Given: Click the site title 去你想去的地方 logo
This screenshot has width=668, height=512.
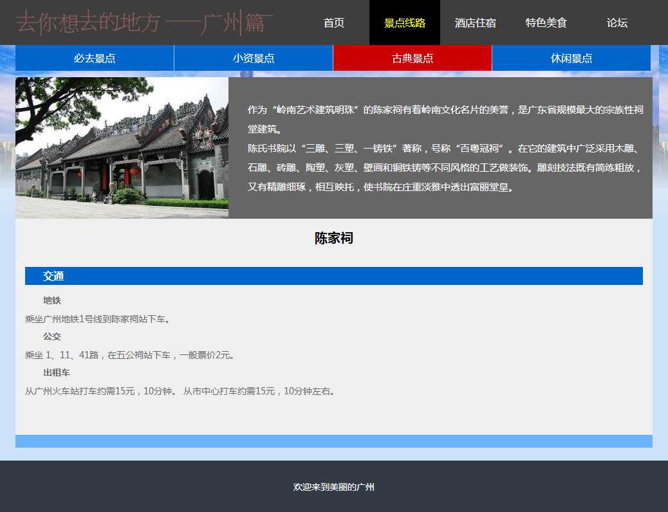Looking at the screenshot, I should coord(144,23).
